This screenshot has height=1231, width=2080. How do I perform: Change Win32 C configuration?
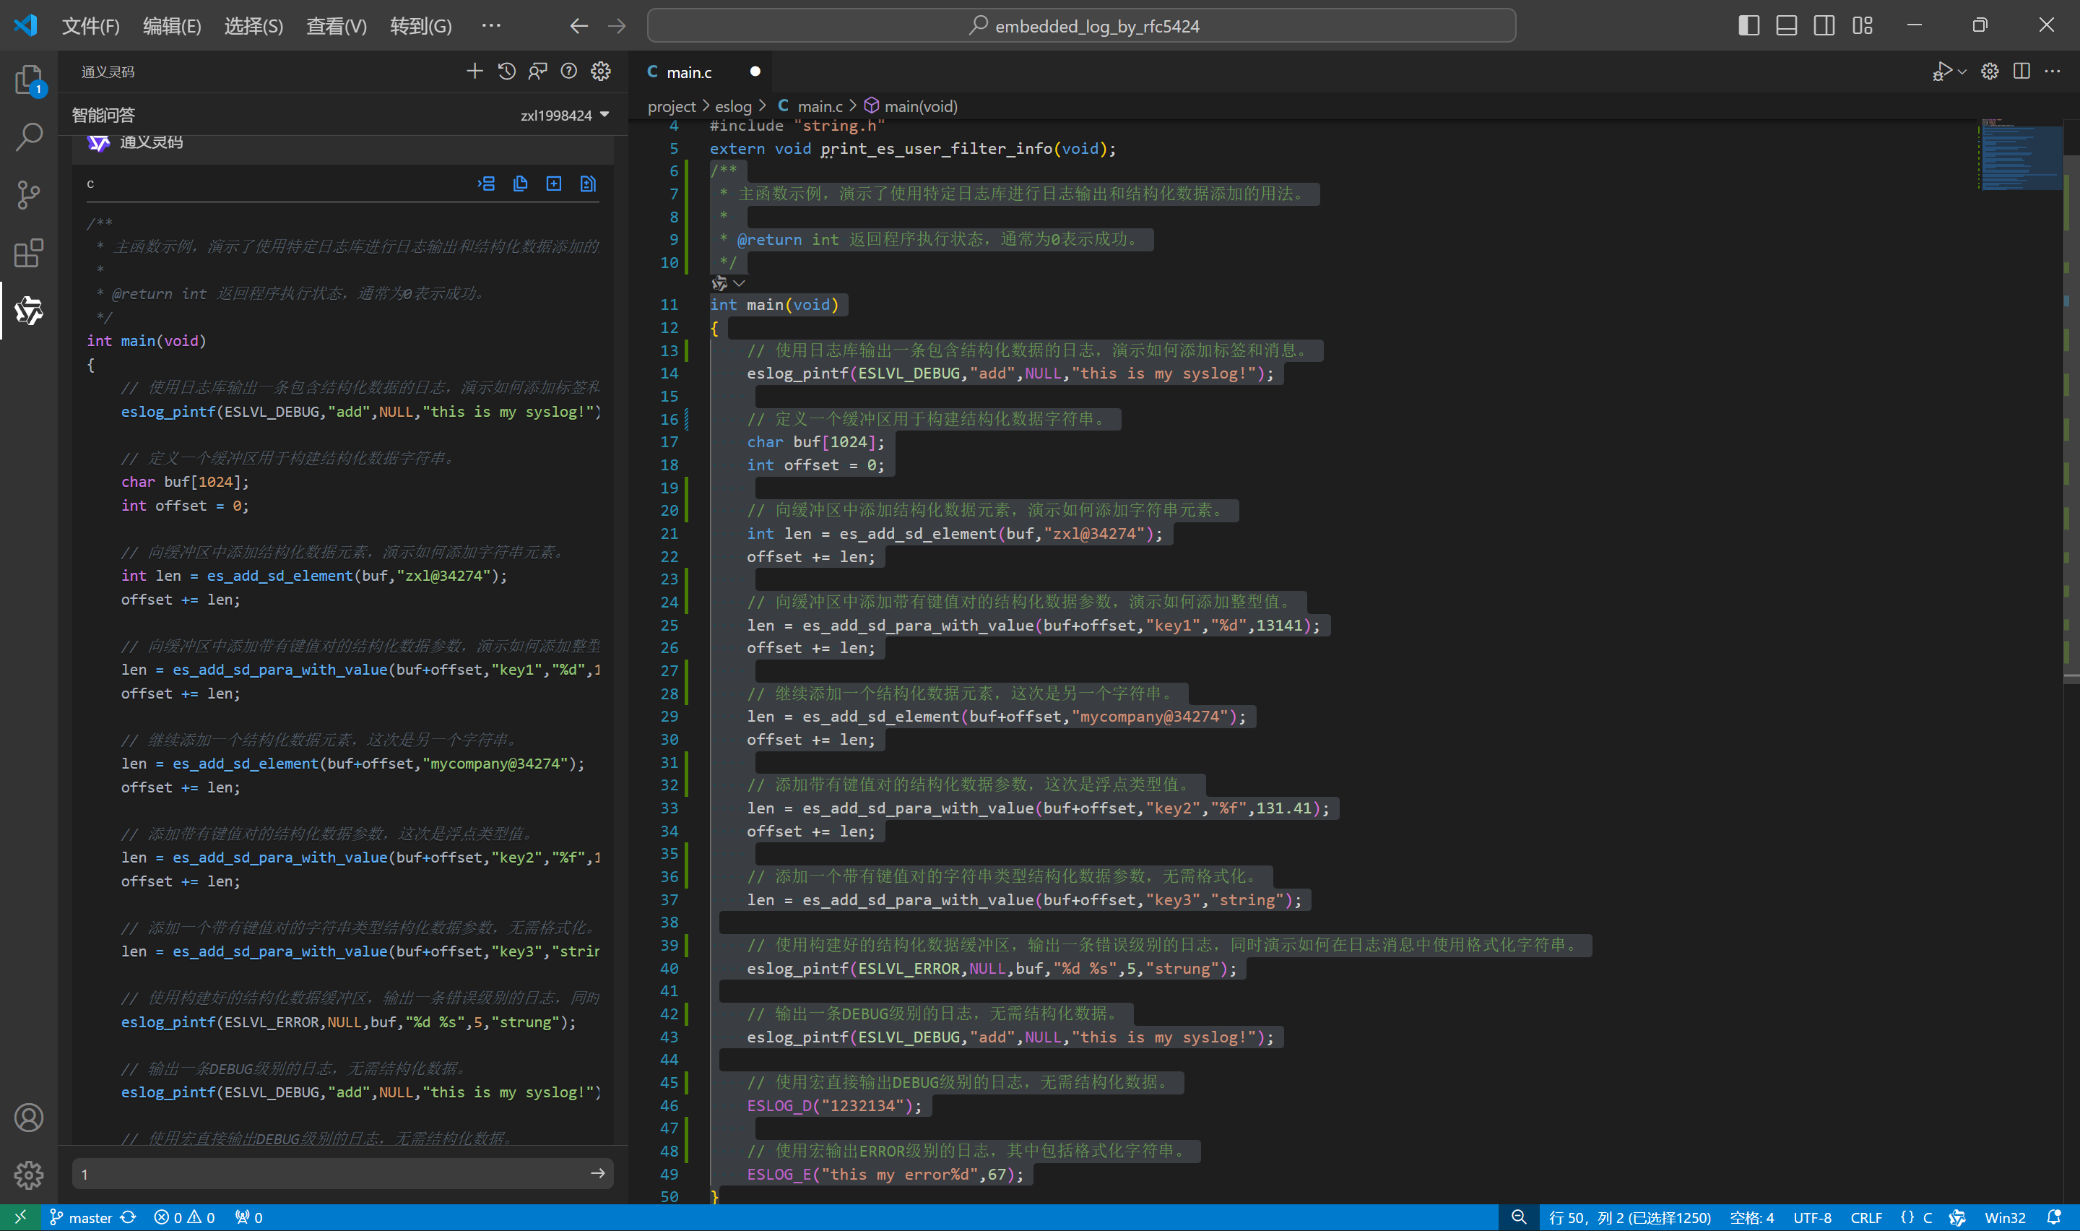[x=2005, y=1217]
